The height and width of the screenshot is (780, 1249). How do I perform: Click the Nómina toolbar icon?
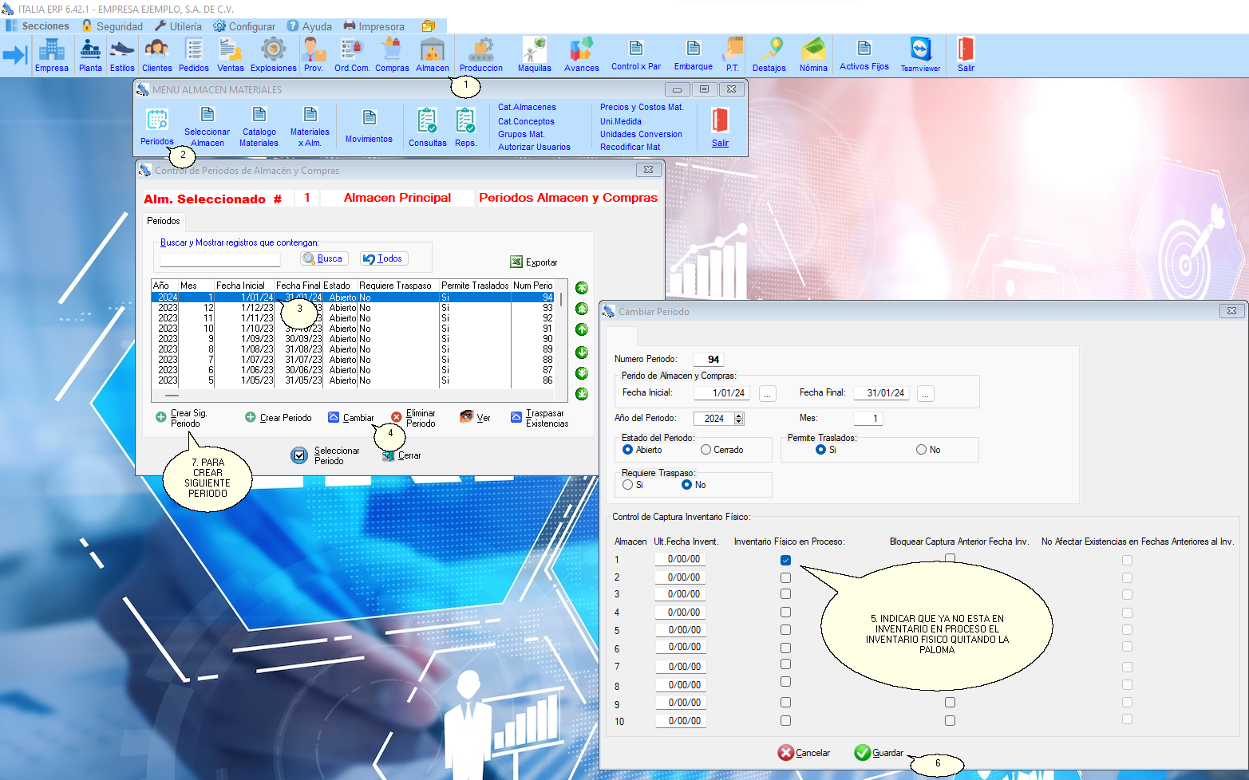point(813,54)
